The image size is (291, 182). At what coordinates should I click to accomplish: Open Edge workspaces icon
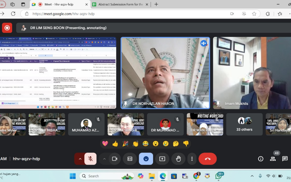coord(12,4)
